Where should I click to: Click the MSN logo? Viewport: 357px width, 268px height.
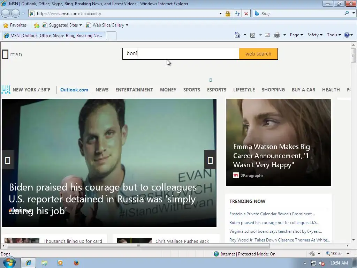[x=12, y=54]
